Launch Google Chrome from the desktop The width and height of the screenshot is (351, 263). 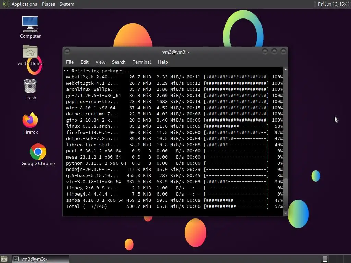[x=38, y=155]
